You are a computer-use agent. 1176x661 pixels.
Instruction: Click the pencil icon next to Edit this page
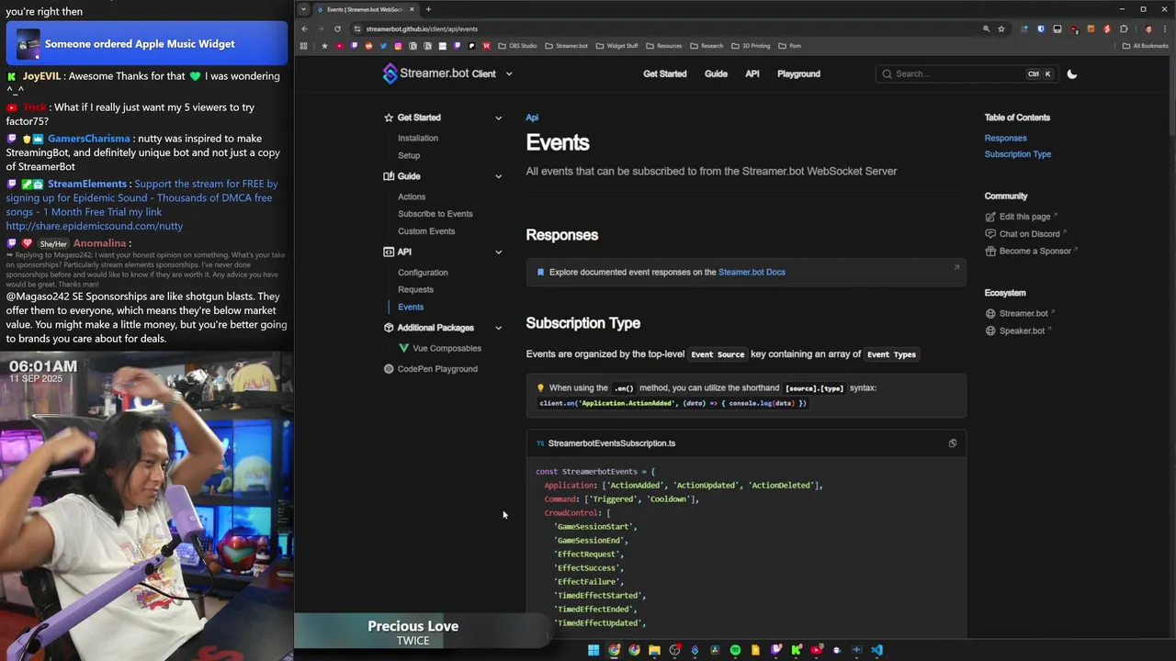990,217
